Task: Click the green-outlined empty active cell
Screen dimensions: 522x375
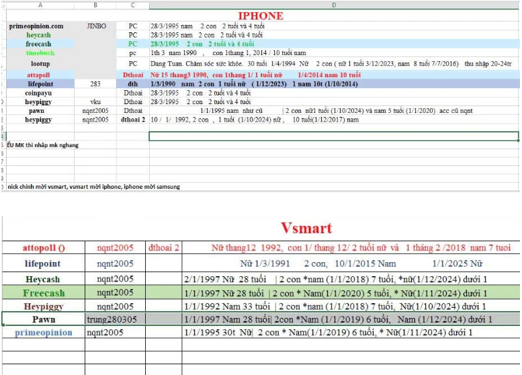Action: point(334,136)
